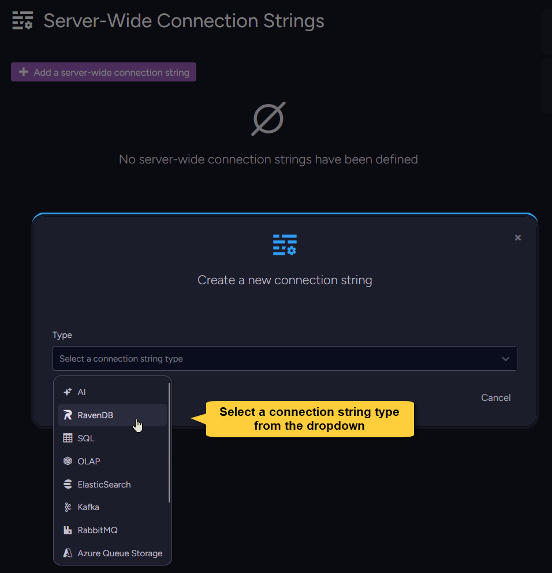The width and height of the screenshot is (552, 573).
Task: Pick SQL as connection string type
Action: pyautogui.click(x=112, y=438)
